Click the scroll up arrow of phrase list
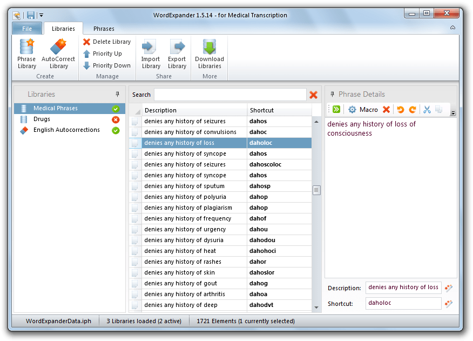 coord(316,122)
